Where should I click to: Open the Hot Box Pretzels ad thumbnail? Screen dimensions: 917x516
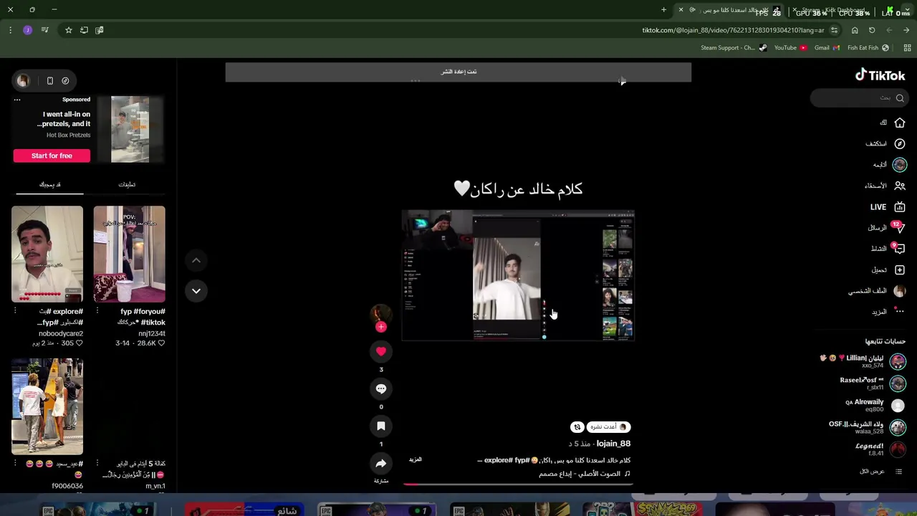130,130
